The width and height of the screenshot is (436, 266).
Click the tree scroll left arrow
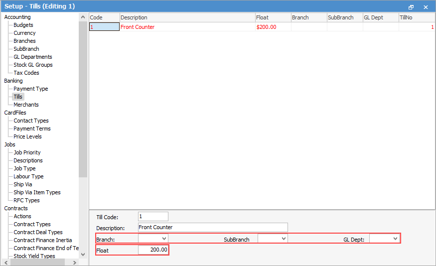tap(6, 263)
